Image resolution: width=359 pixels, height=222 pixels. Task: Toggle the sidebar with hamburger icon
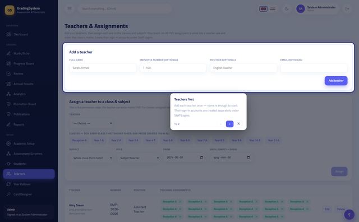coord(70,9)
